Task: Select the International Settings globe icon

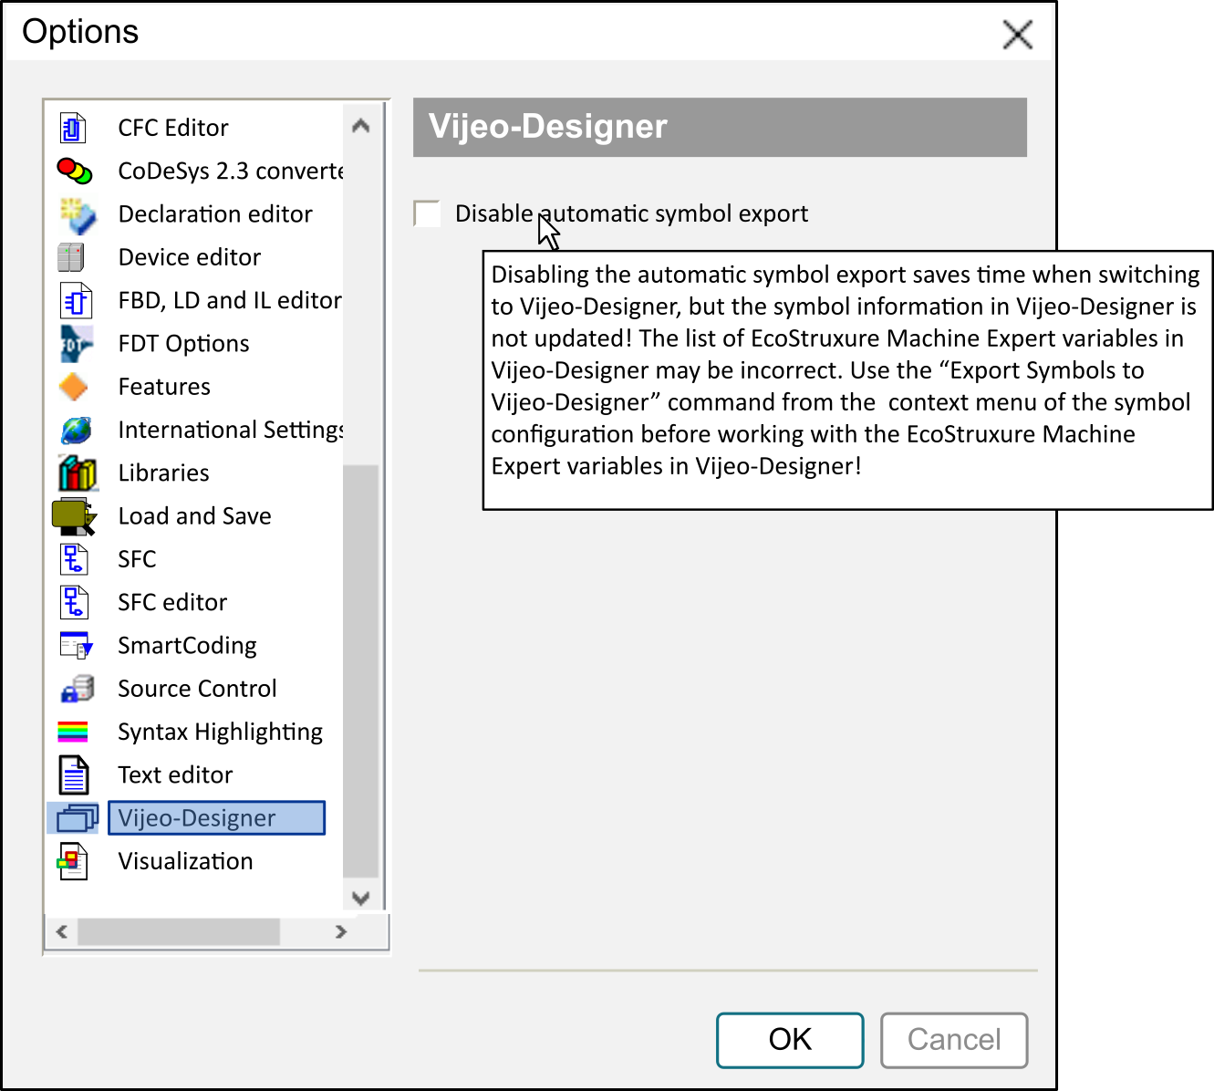Action: point(76,430)
